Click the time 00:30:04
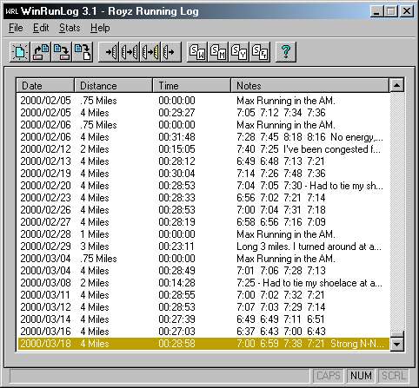 pyautogui.click(x=176, y=174)
